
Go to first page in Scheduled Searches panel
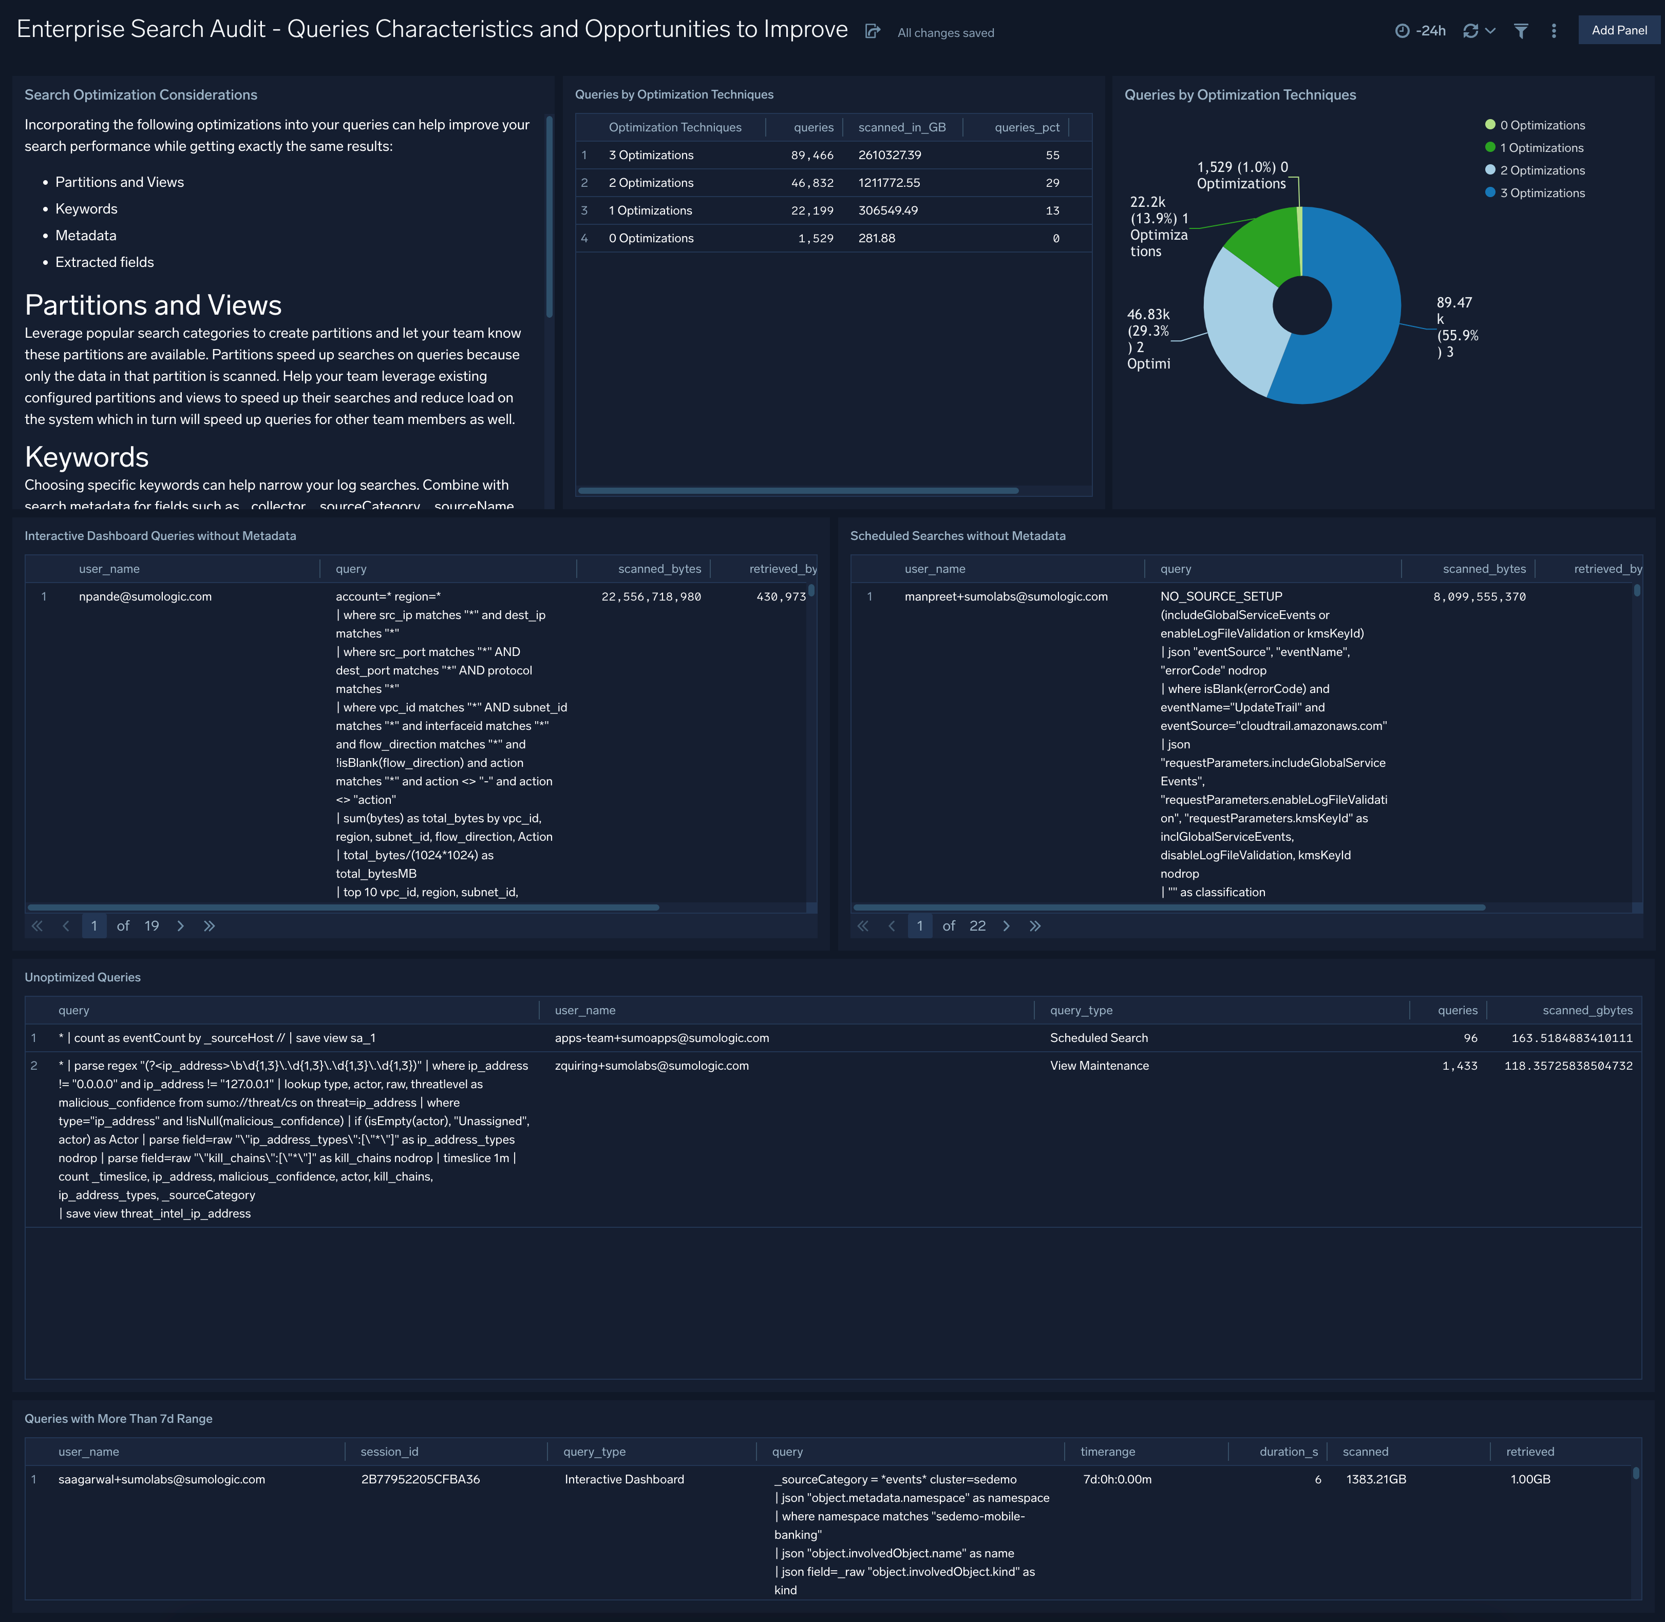click(863, 926)
